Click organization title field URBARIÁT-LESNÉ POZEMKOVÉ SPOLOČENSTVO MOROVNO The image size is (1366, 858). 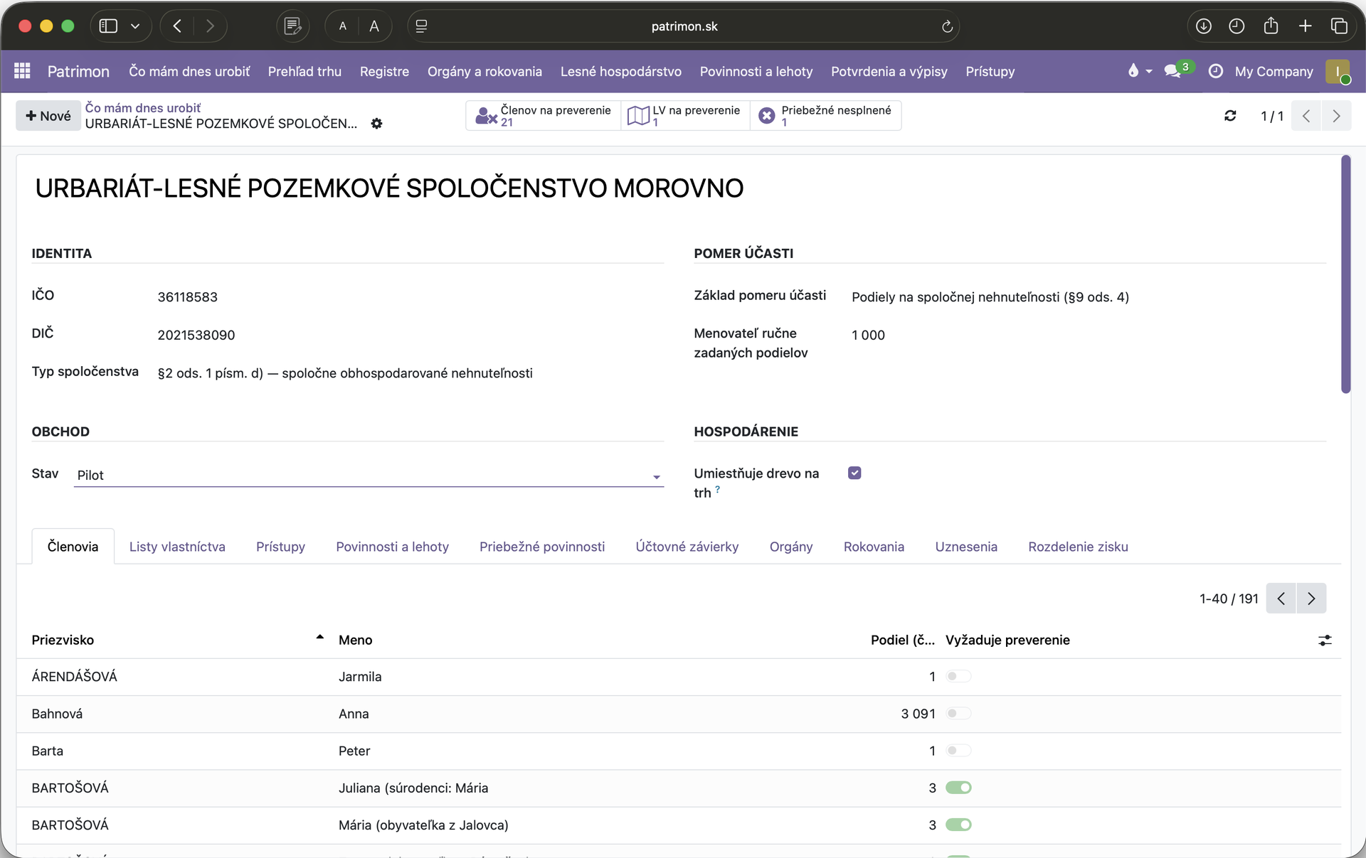point(389,188)
